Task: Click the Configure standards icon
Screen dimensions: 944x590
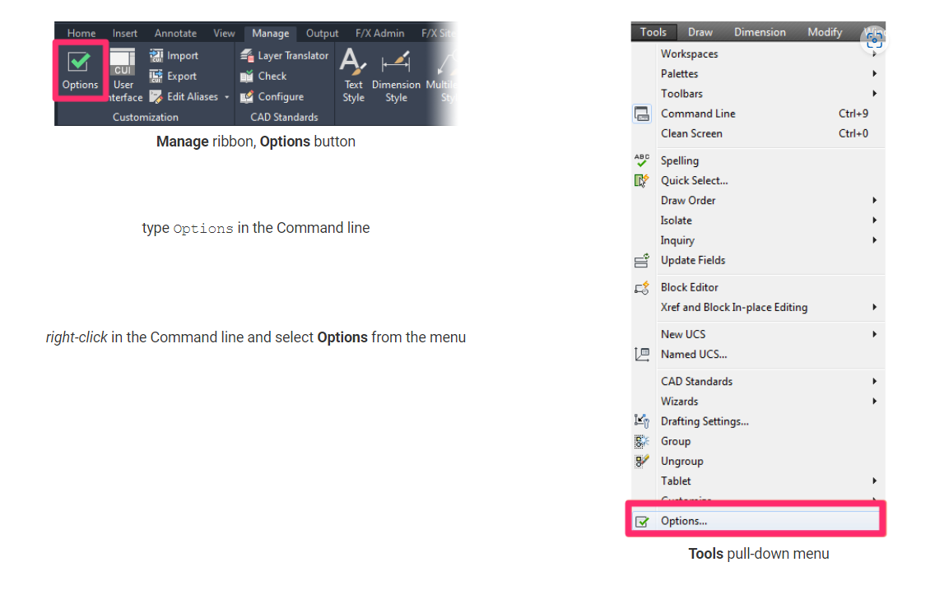Action: pyautogui.click(x=247, y=96)
